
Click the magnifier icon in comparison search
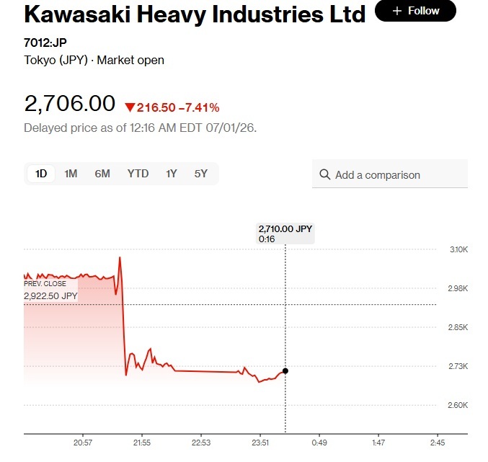click(x=324, y=174)
